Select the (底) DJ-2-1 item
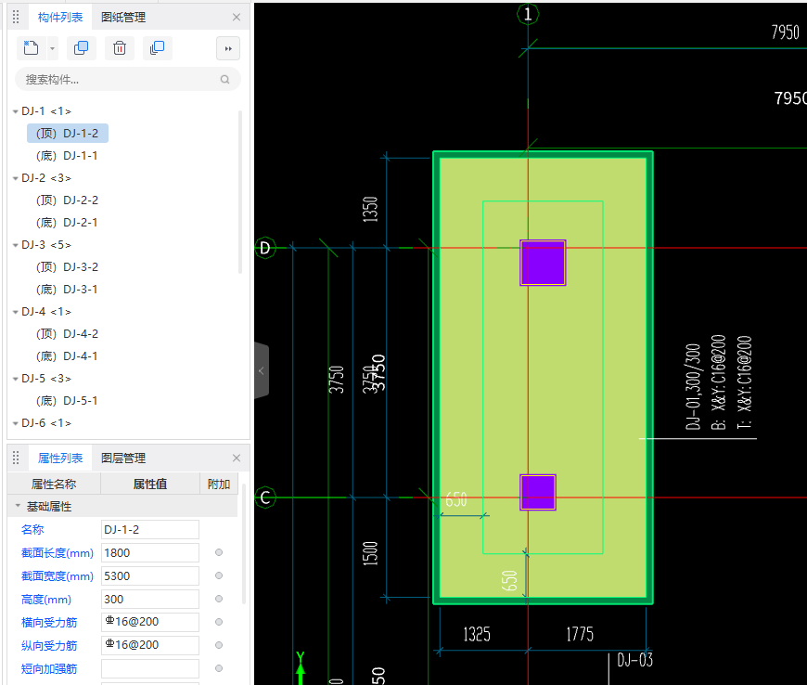This screenshot has height=685, width=807. pyautogui.click(x=67, y=223)
